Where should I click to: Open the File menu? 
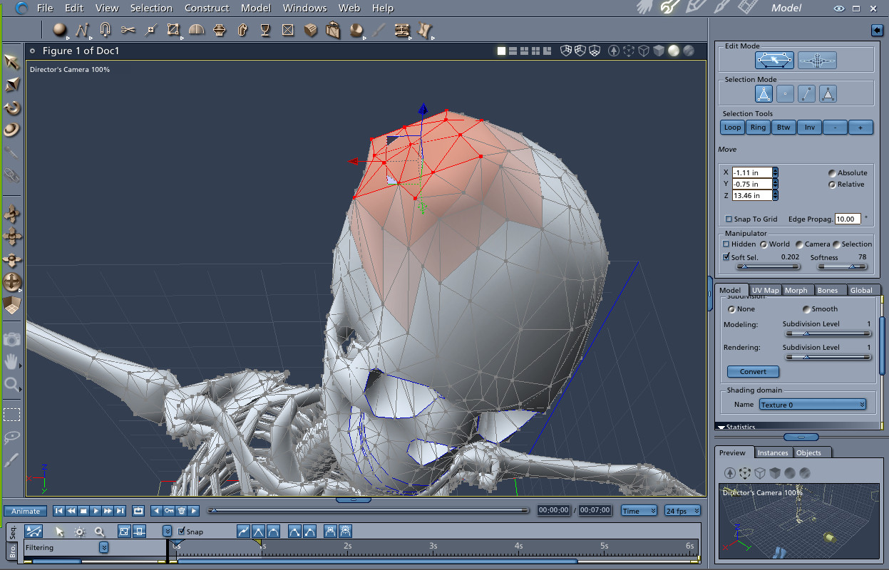pyautogui.click(x=44, y=8)
